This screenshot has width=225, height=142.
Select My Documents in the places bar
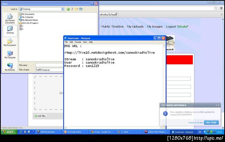click(x=10, y=42)
